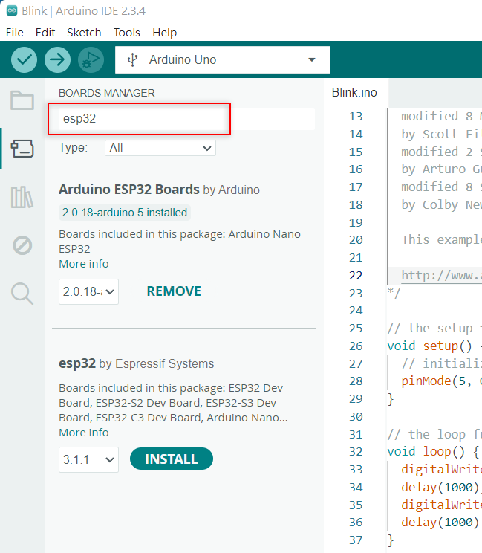482x553 pixels.
Task: Open the 3.1.1 version dropdown
Action: (x=89, y=459)
